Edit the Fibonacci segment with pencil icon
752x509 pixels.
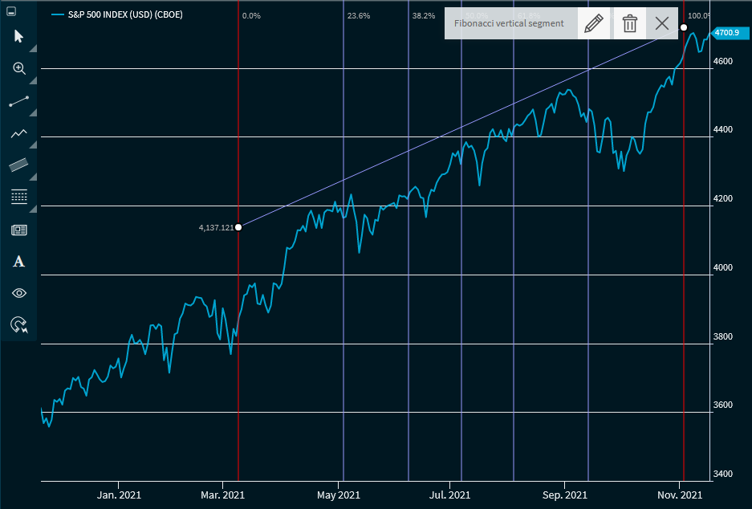click(593, 23)
